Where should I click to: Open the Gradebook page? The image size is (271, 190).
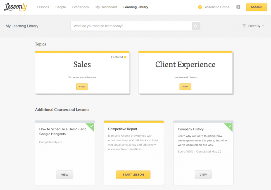(80, 7)
